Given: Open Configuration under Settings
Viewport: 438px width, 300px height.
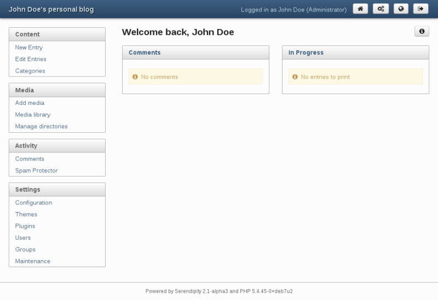Looking at the screenshot, I should click(33, 203).
